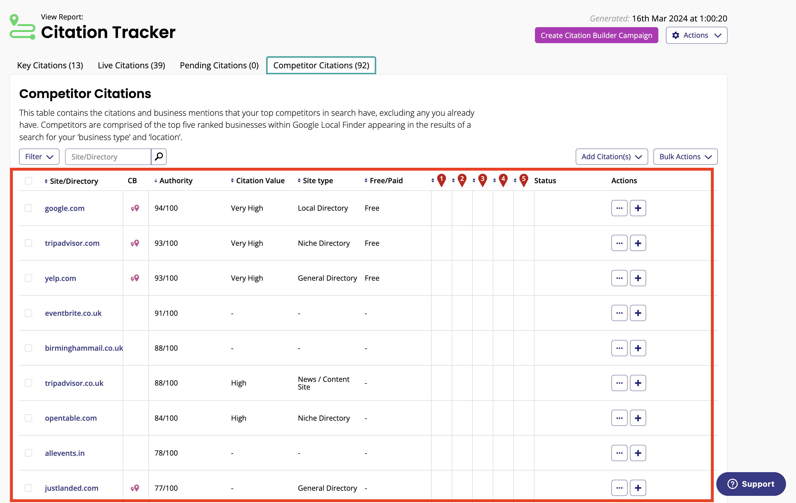Focus the Site/Directory search field

click(108, 156)
